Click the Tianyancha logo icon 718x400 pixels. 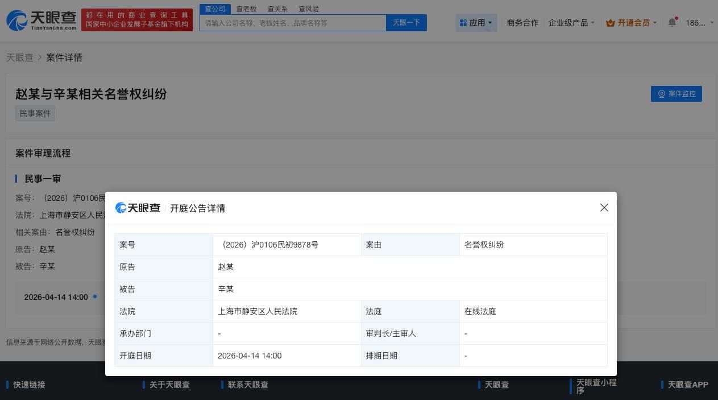[x=17, y=20]
